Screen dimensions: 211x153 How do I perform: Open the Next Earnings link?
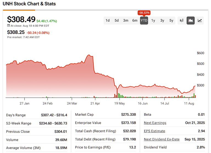click(x=155, y=123)
